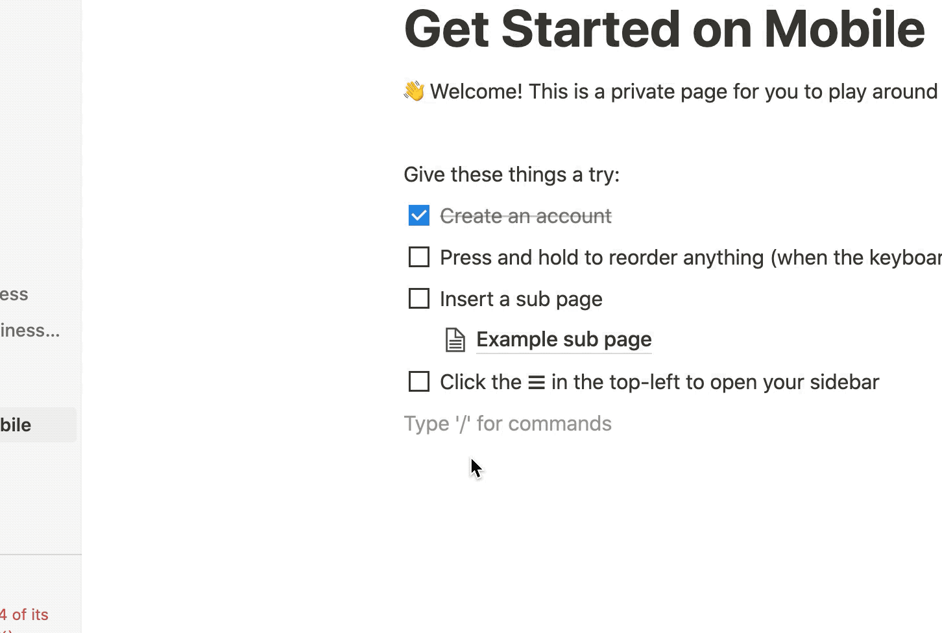This screenshot has height=633, width=942.
Task: Uncheck the completed Create an account to-do
Action: pyautogui.click(x=418, y=215)
